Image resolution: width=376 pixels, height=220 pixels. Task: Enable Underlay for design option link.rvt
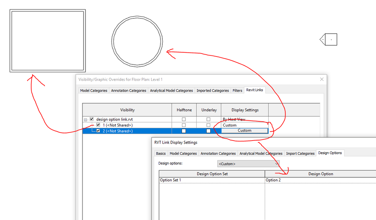[208, 119]
